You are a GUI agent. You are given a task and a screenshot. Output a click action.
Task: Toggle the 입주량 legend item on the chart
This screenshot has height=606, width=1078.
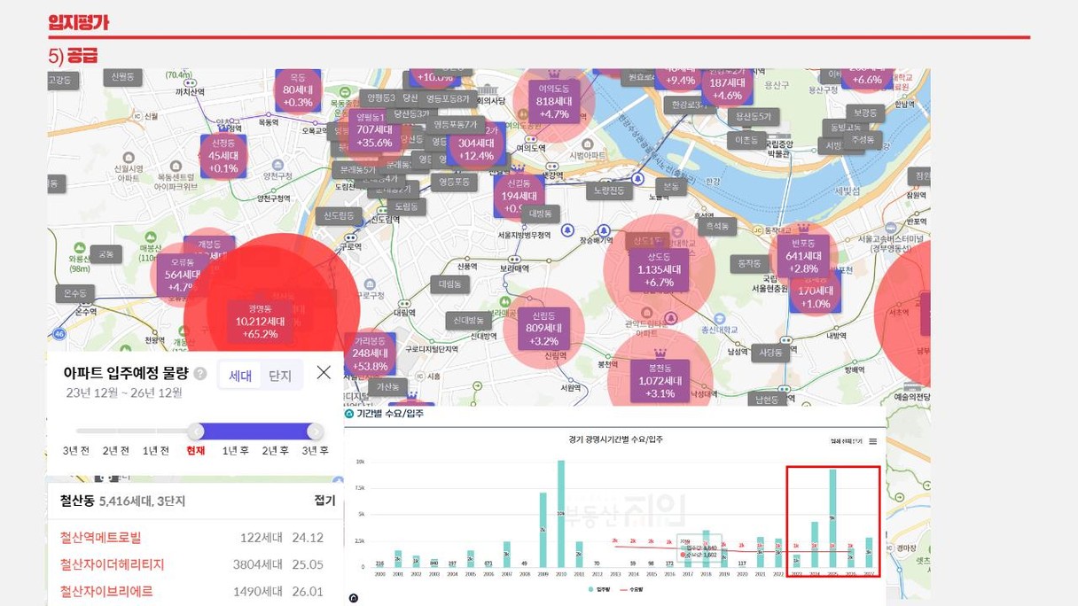pyautogui.click(x=598, y=589)
